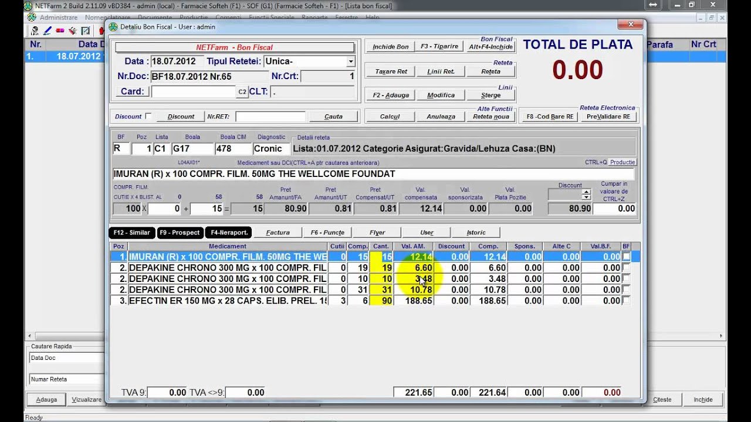Open the Tipul Retetei dropdown
The width and height of the screenshot is (751, 422).
[350, 62]
